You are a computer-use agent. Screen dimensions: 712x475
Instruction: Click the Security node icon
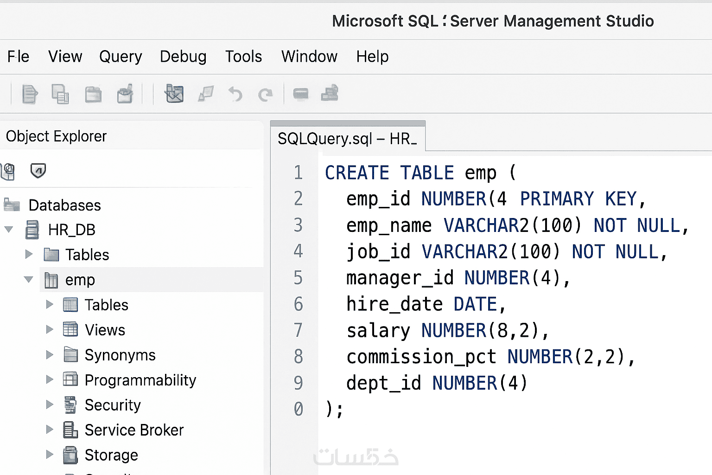pos(70,405)
